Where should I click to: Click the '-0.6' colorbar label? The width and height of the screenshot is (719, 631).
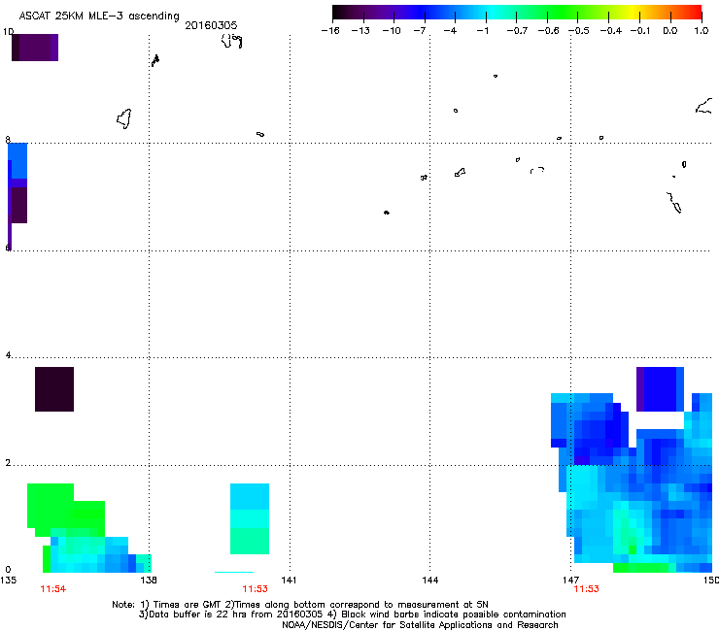(x=548, y=31)
